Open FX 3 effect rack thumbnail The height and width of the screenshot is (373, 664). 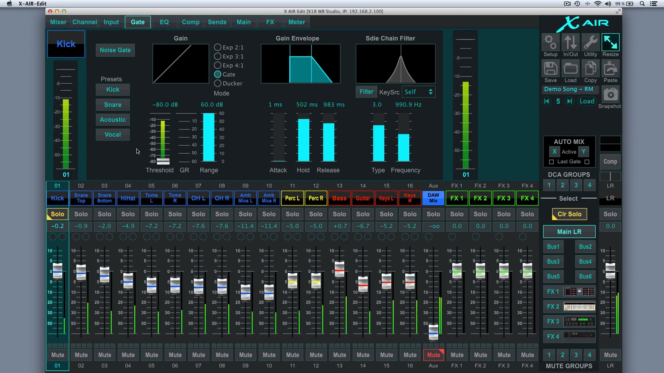[579, 321]
